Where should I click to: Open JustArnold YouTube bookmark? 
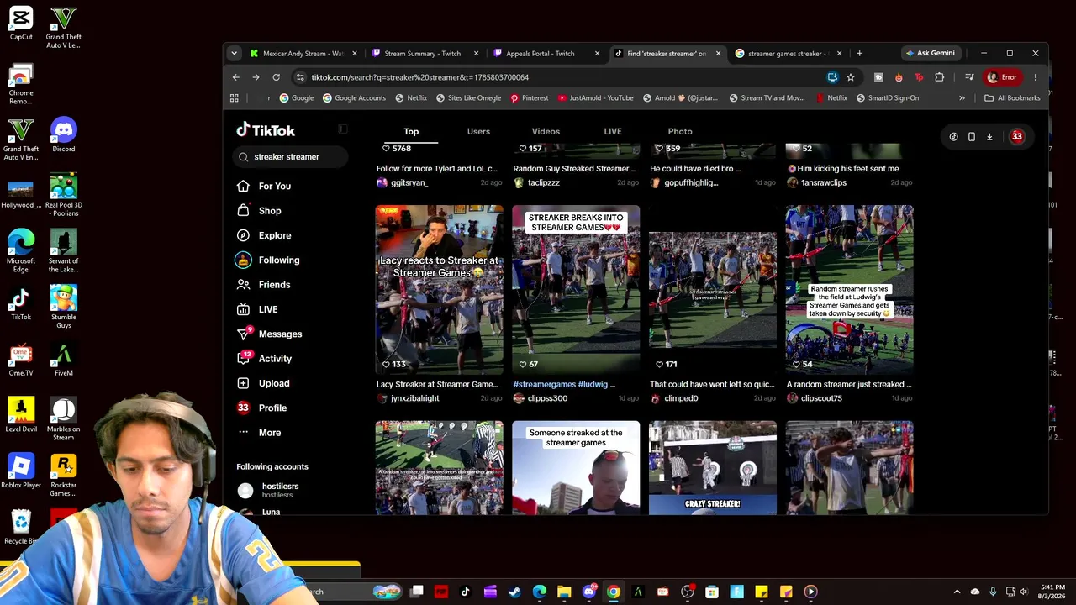[595, 98]
